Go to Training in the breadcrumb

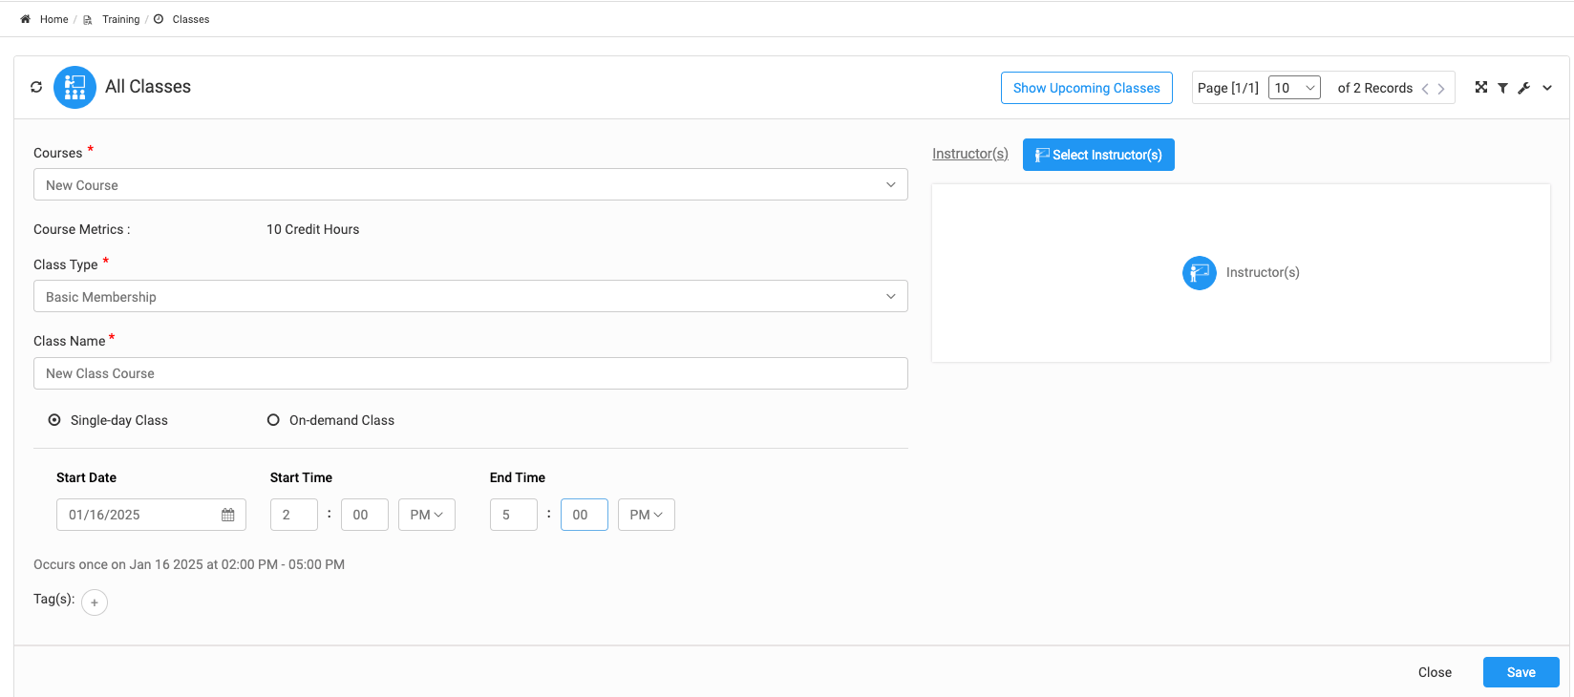pyautogui.click(x=121, y=19)
